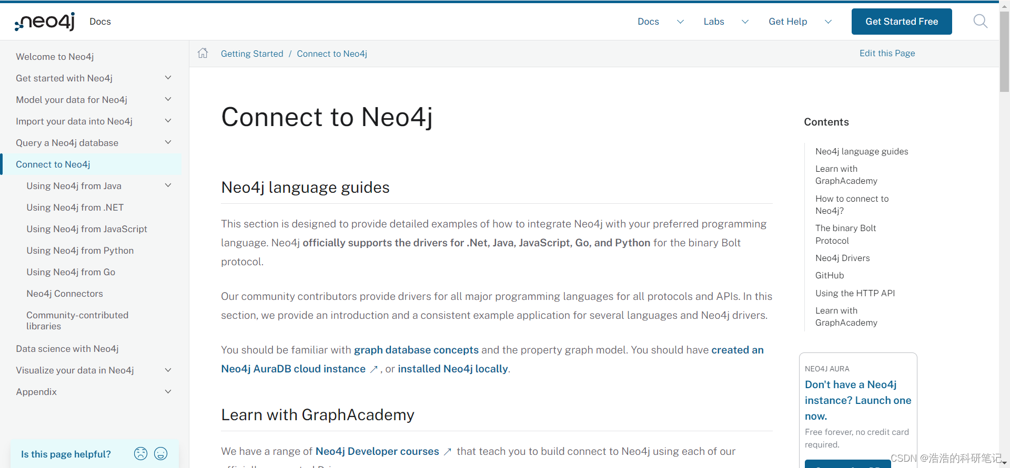Open Welcome to Neo4j in the sidebar
Image resolution: width=1010 pixels, height=468 pixels.
tap(55, 57)
